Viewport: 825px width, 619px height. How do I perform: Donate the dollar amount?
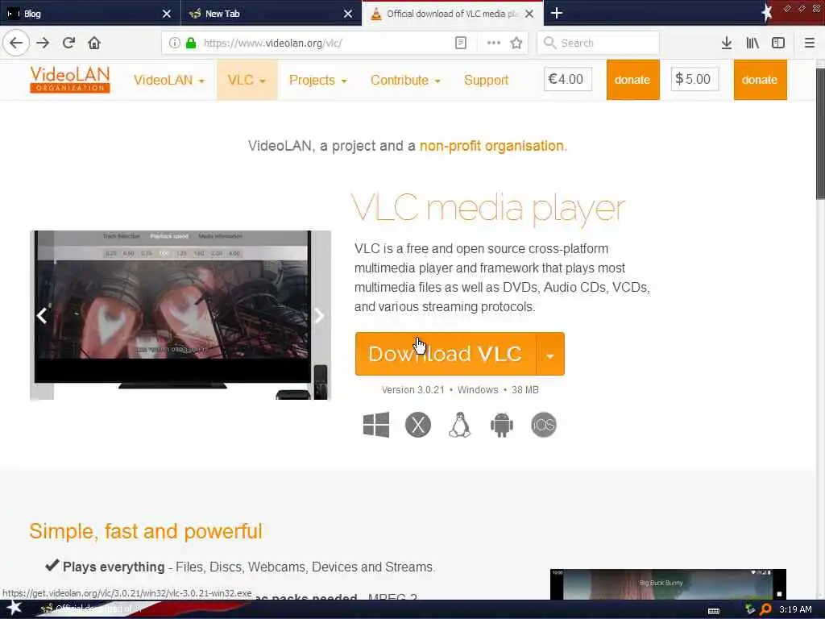click(761, 80)
